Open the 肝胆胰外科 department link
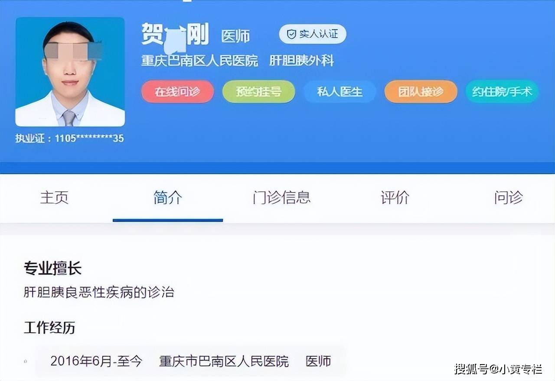 click(302, 61)
